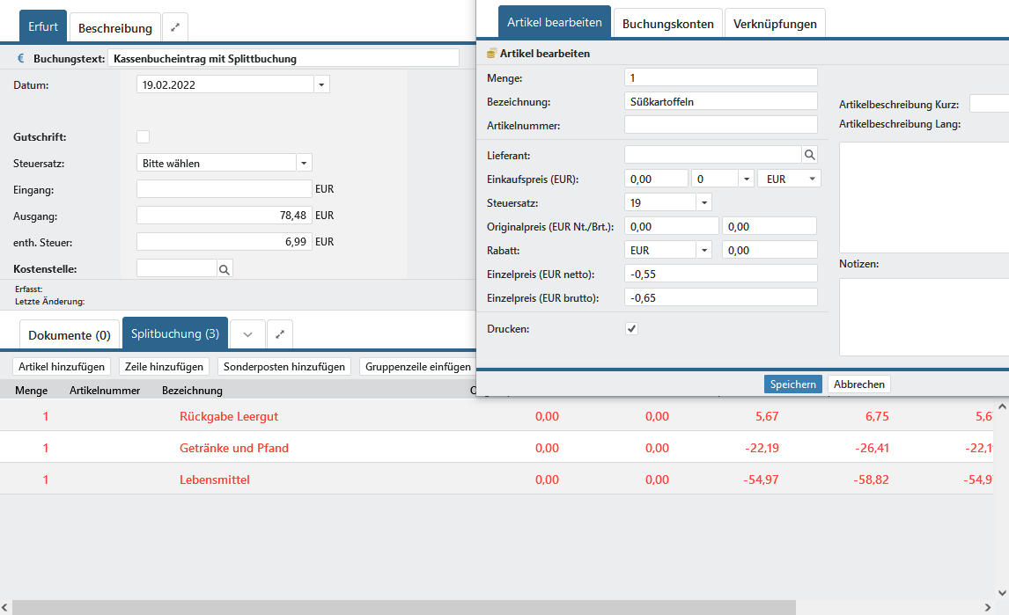Image resolution: width=1009 pixels, height=615 pixels.
Task: Click Abbrechen to cancel editing
Action: [858, 384]
